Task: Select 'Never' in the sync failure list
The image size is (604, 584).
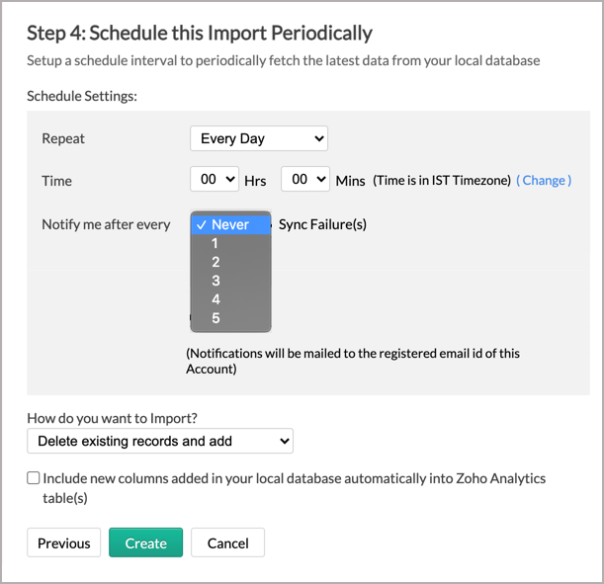Action: click(x=230, y=224)
